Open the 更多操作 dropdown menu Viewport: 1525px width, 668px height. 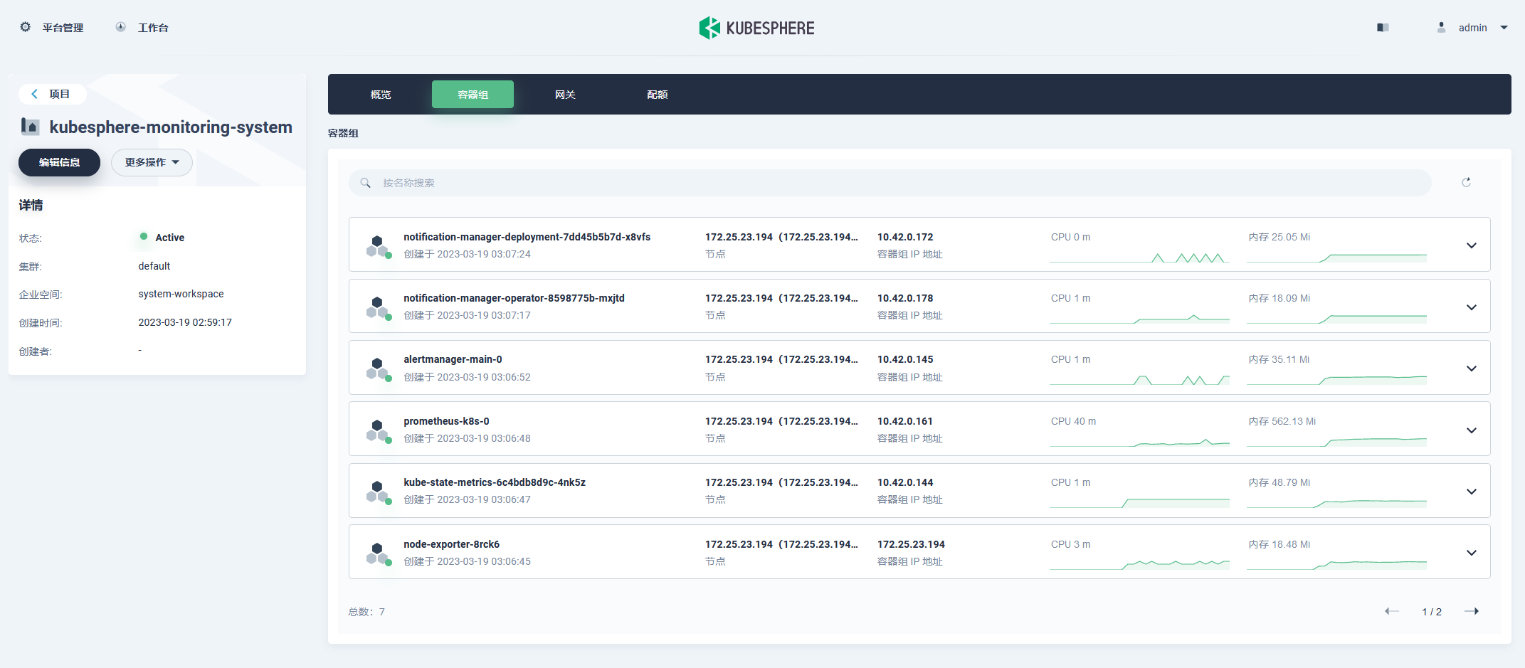[151, 162]
